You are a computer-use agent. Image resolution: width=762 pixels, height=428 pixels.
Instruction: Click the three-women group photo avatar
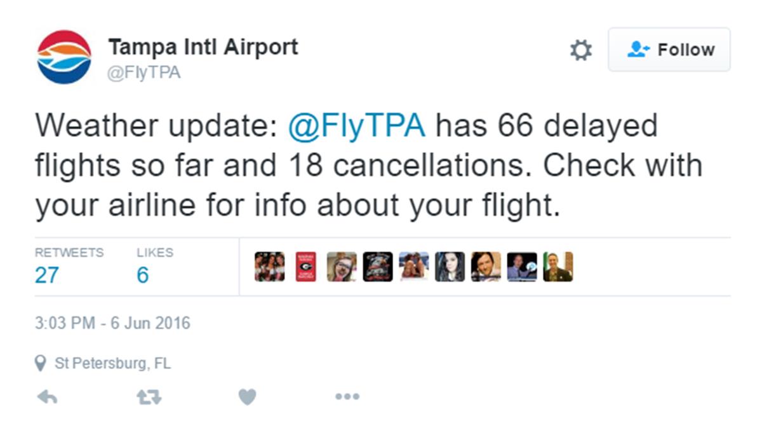pyautogui.click(x=270, y=266)
